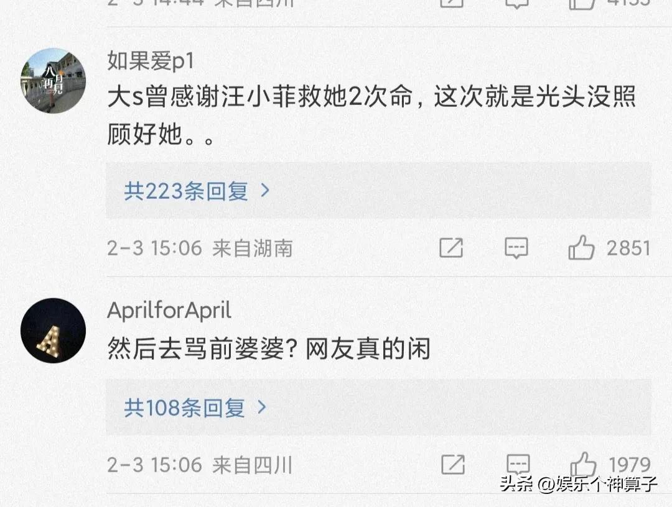Open username link 如果爱p1
The image size is (672, 507).
[151, 61]
